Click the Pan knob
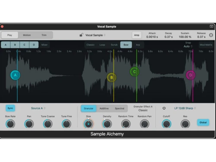 click(x=29, y=124)
